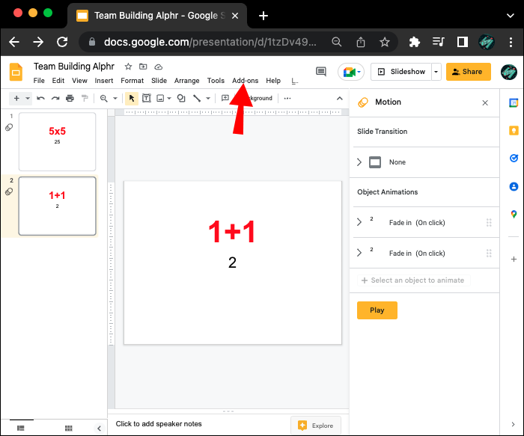
Task: Click the move to folder icon
Action: click(x=143, y=67)
